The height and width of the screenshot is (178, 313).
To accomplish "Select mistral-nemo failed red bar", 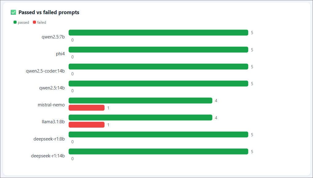I will click(x=86, y=108).
